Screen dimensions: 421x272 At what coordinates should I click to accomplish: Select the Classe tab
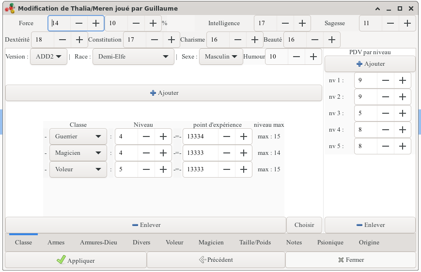point(23,242)
